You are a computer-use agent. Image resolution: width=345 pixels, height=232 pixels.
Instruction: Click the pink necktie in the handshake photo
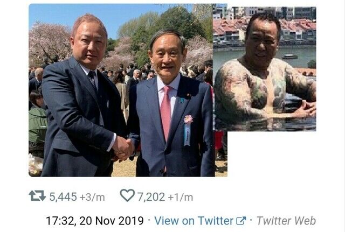[x=166, y=111]
